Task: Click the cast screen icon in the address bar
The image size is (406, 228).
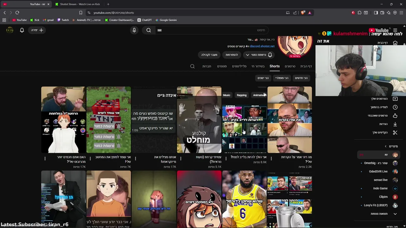Action: pos(288,13)
